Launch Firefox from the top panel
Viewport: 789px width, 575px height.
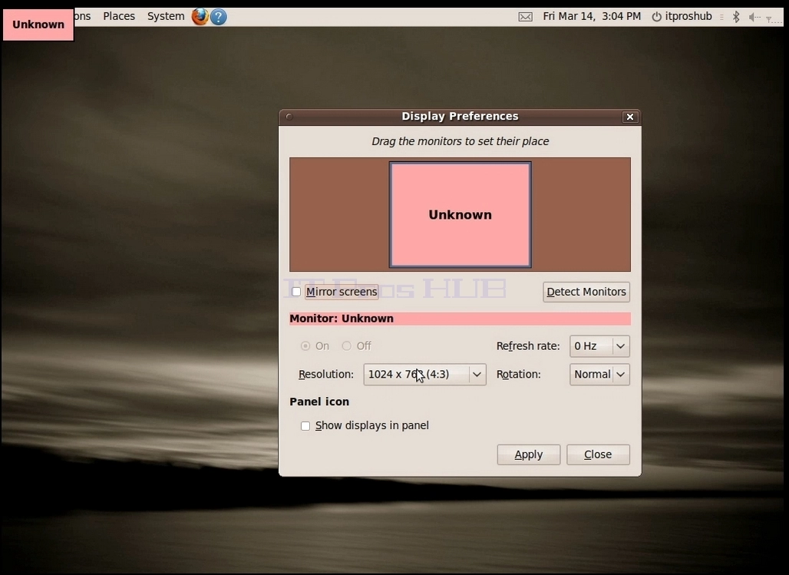point(200,17)
